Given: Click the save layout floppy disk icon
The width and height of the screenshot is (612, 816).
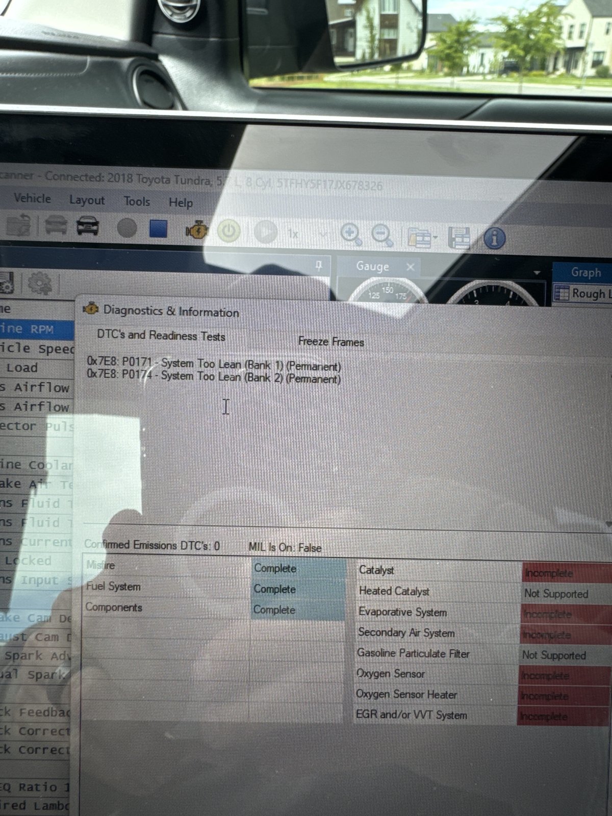Looking at the screenshot, I should click(x=458, y=238).
